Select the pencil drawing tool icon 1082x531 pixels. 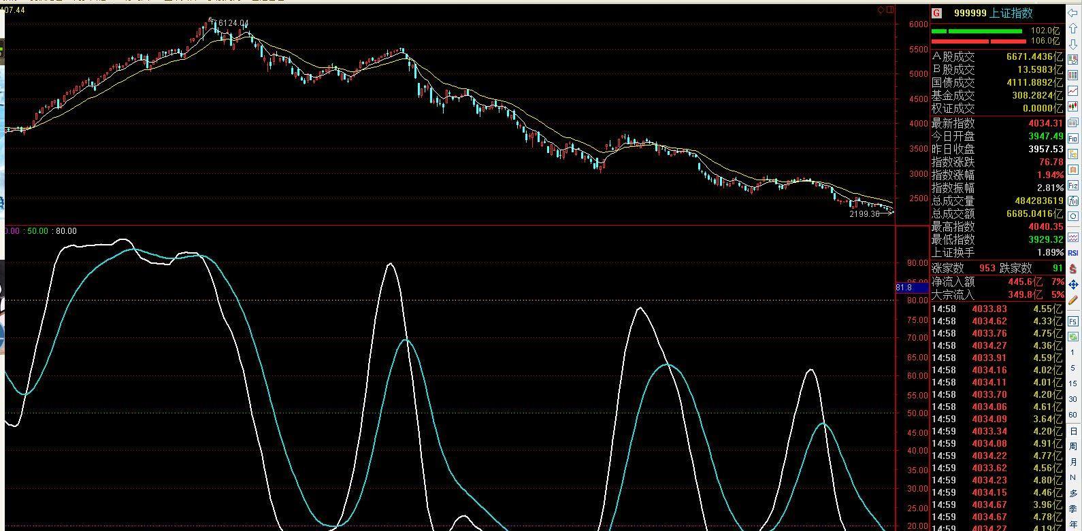pyautogui.click(x=1073, y=300)
